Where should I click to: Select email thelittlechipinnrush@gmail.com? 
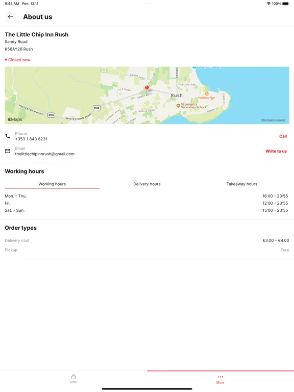point(45,154)
